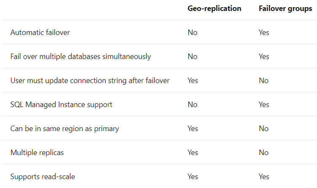Click Fail over multiple databases simultaneously text
This screenshot has height=188, width=317.
click(x=81, y=56)
